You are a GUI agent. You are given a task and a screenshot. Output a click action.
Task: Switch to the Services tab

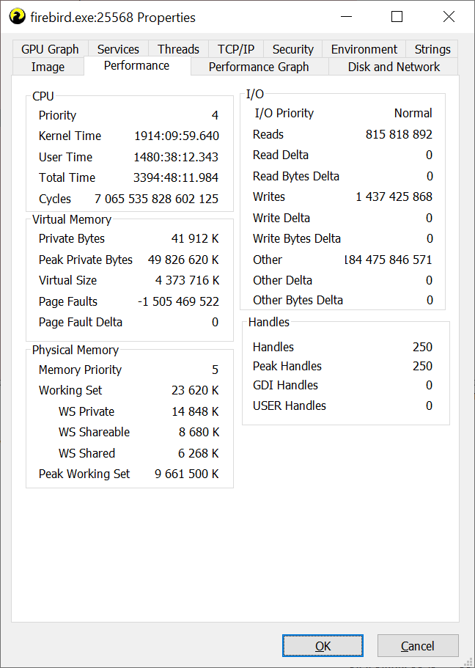(x=118, y=49)
